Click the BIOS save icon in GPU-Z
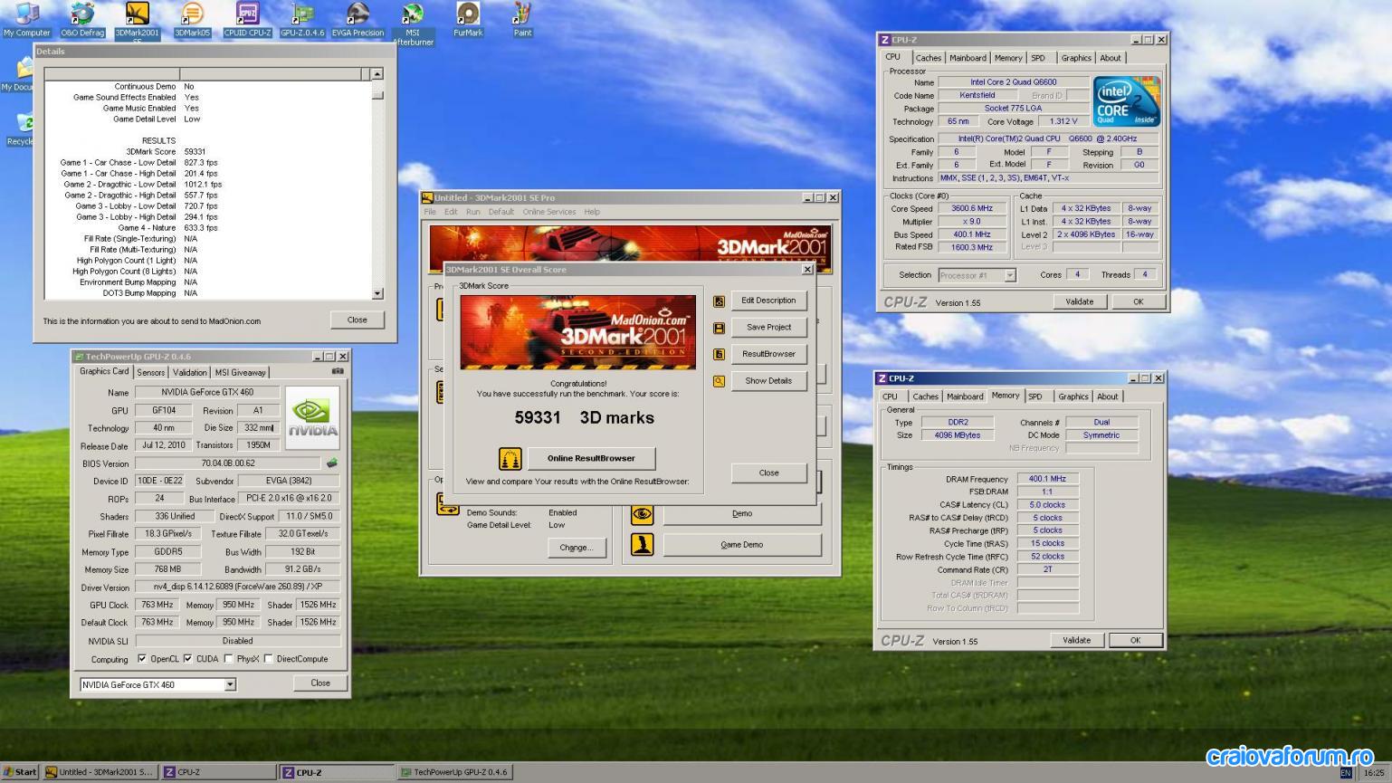Viewport: 1392px width, 783px height. point(332,463)
